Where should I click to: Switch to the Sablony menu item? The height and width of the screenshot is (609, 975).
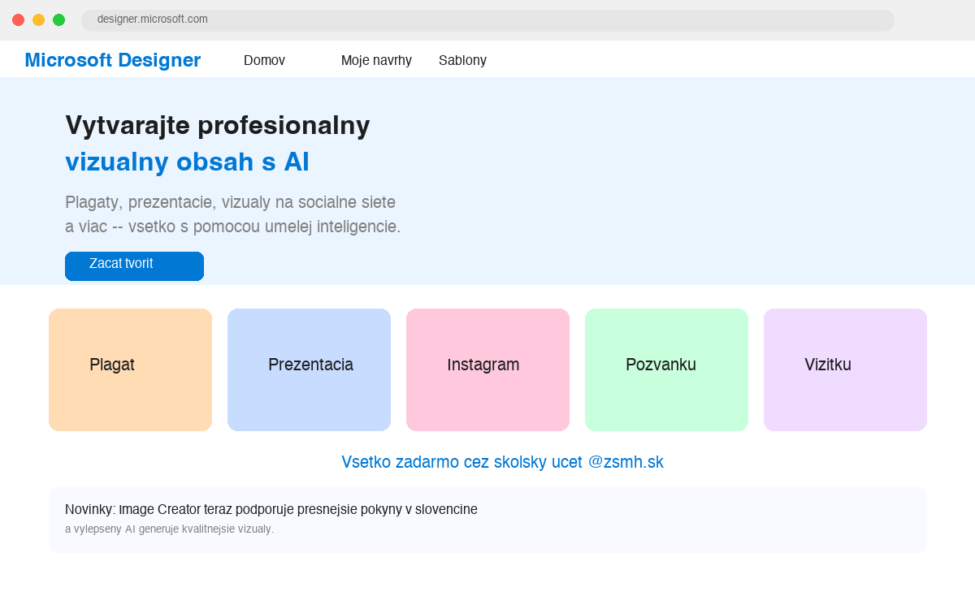coord(462,60)
